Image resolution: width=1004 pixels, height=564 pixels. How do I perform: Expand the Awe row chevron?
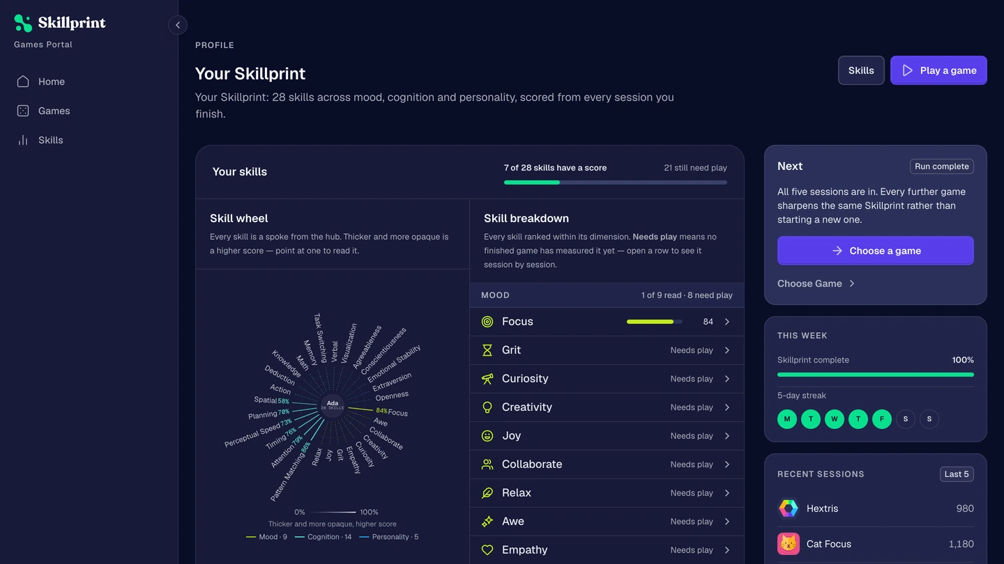point(727,522)
